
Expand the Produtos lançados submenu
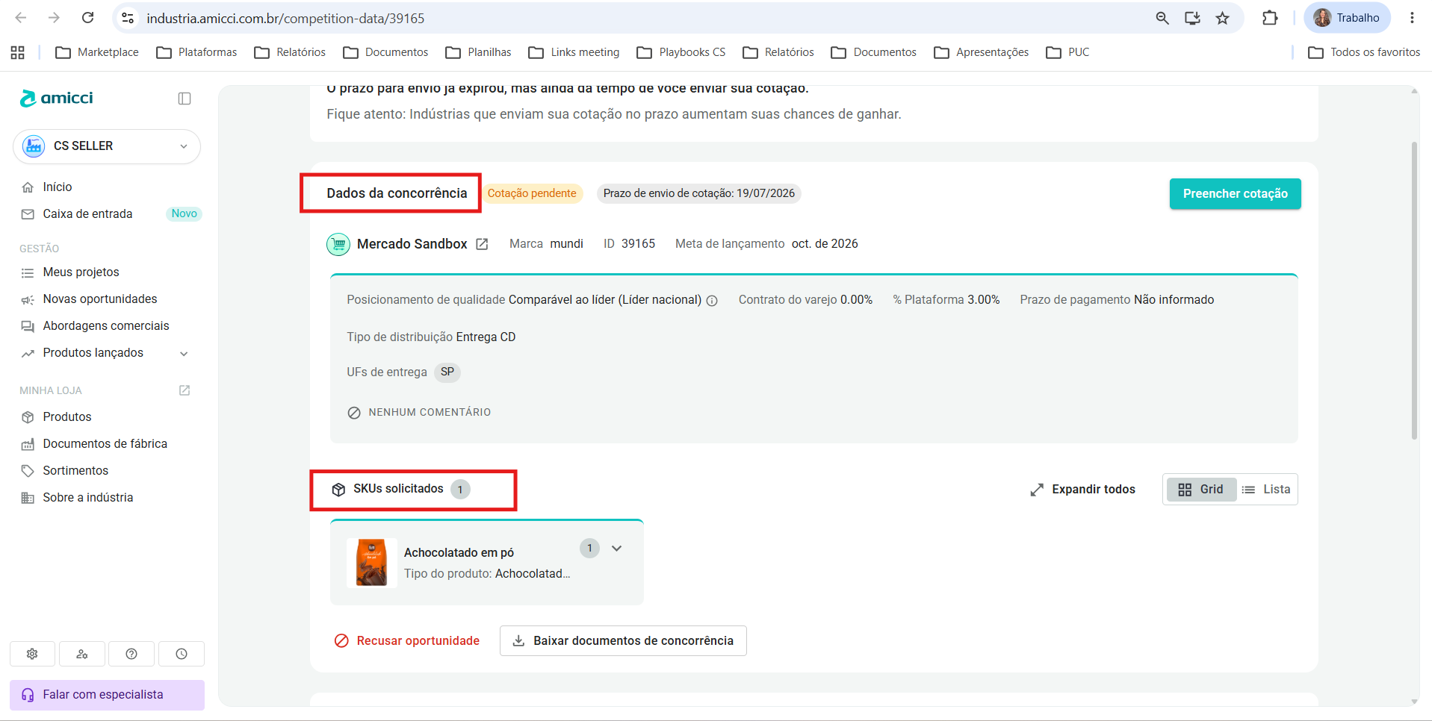click(x=184, y=353)
